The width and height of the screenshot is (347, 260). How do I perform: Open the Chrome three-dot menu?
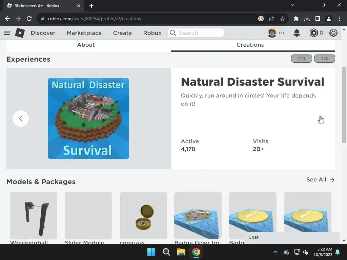pyautogui.click(x=340, y=19)
